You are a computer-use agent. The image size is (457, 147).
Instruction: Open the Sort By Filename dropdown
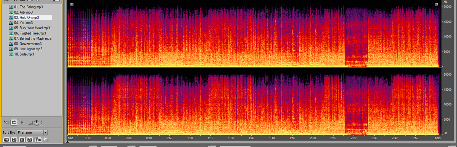(x=32, y=132)
